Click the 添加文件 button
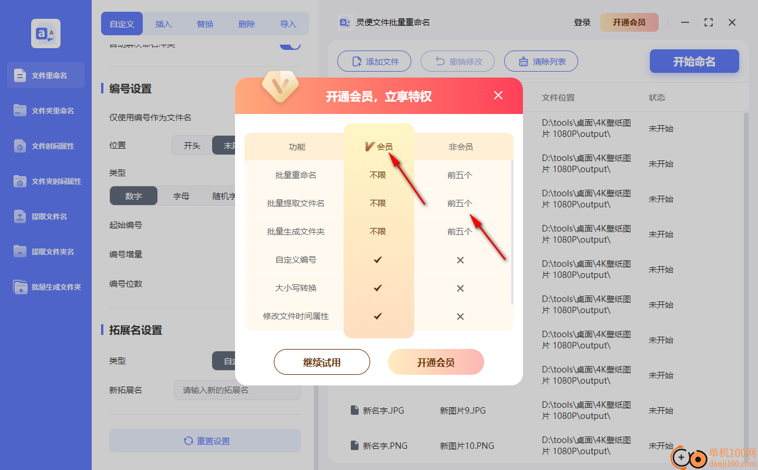The height and width of the screenshot is (470, 758). click(374, 61)
